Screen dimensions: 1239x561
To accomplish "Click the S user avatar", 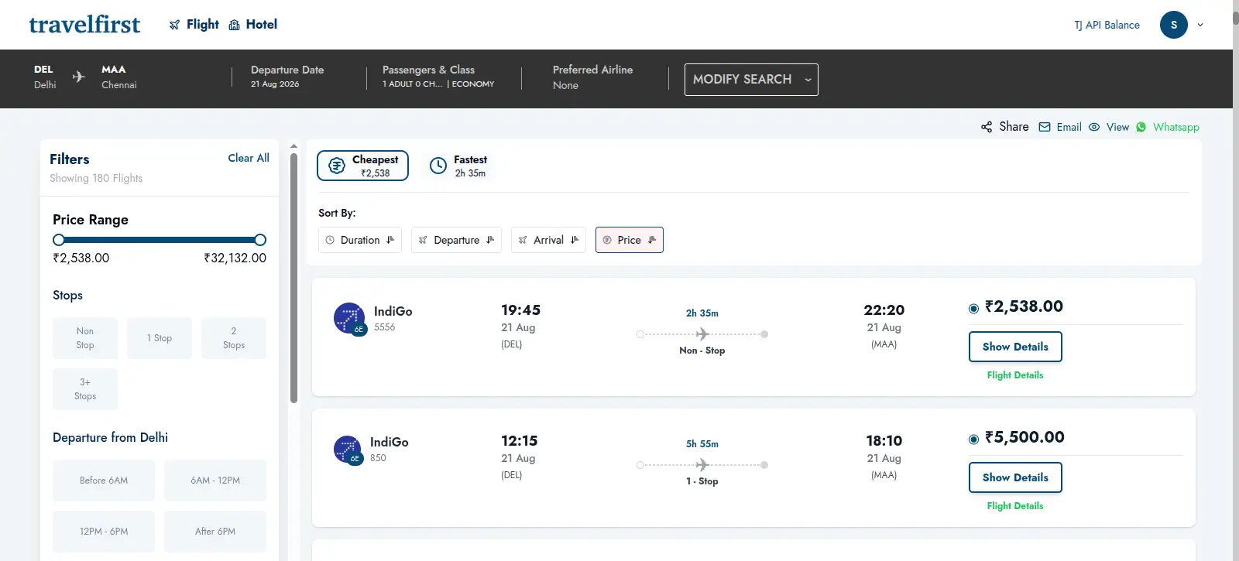I will 1173,25.
